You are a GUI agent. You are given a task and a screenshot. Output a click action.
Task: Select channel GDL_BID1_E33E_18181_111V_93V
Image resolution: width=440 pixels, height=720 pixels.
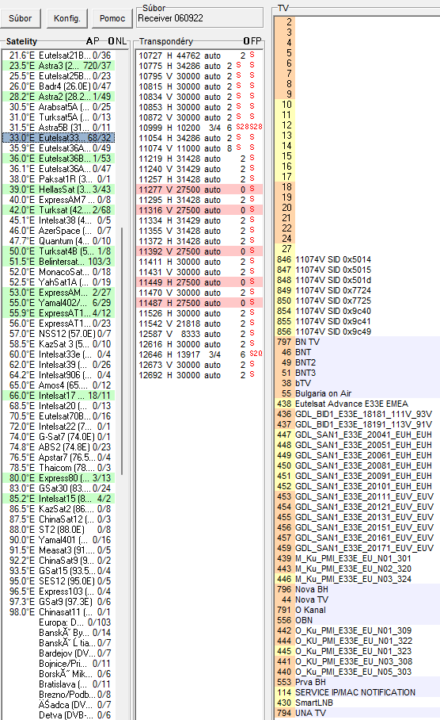357,414
